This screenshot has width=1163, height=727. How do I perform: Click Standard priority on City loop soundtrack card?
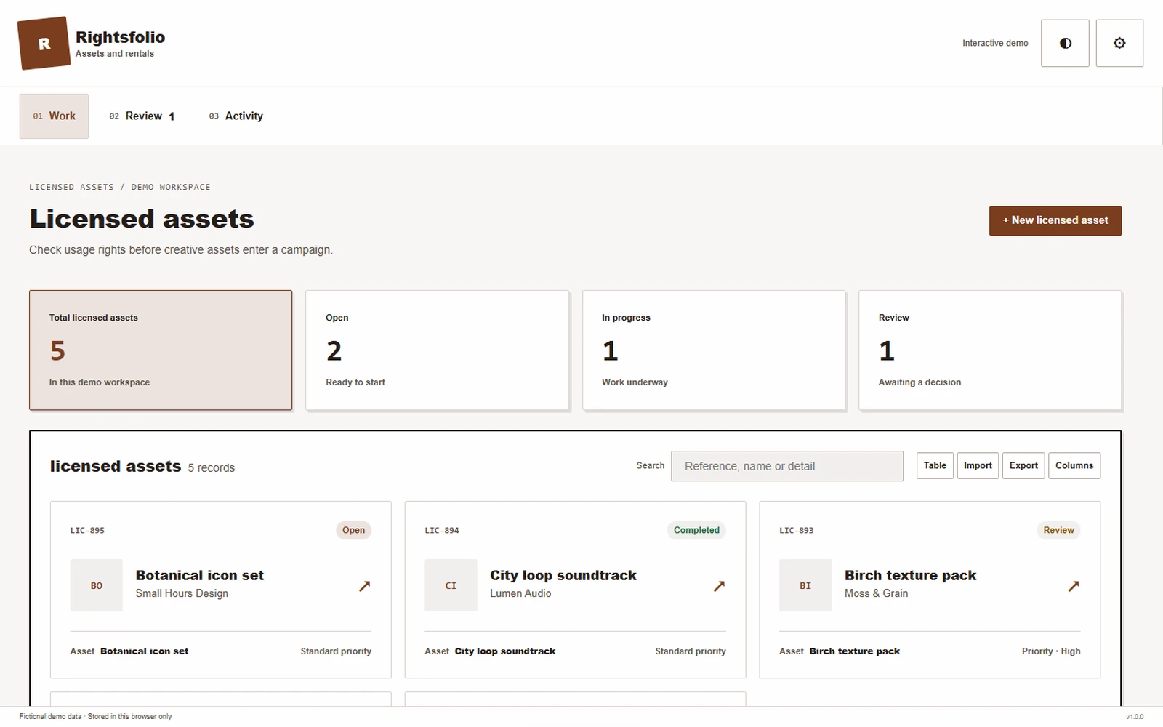[691, 651]
